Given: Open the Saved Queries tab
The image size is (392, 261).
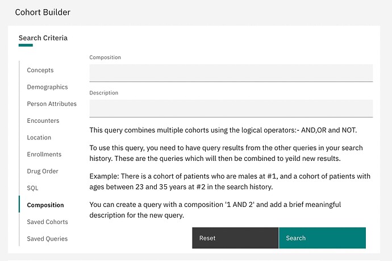Looking at the screenshot, I should click(x=47, y=239).
